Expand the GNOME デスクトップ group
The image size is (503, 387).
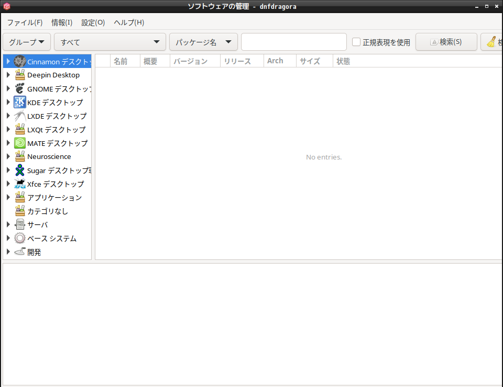[8, 88]
